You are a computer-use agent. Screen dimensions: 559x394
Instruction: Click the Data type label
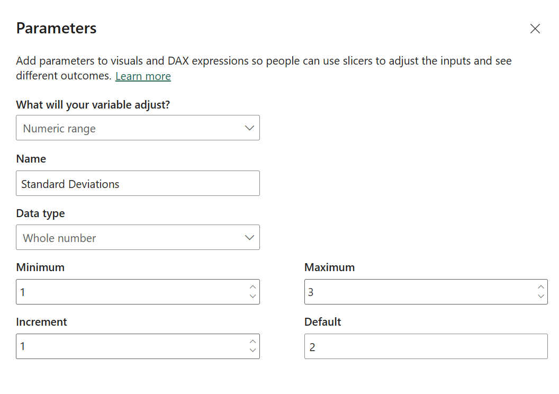(40, 213)
